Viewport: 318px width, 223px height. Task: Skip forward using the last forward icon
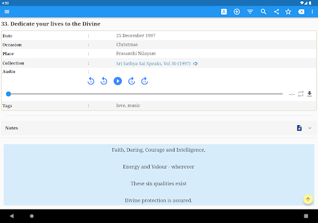pos(145,81)
